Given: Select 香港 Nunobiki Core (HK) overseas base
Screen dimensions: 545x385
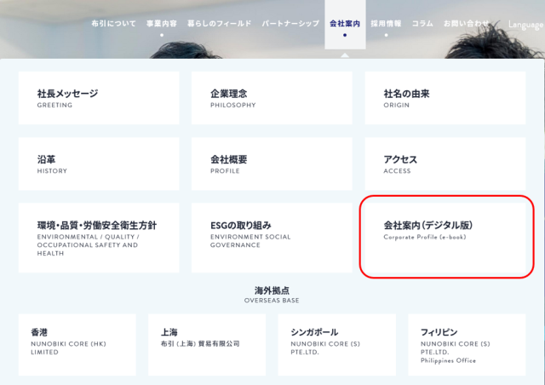Looking at the screenshot, I should [x=77, y=344].
